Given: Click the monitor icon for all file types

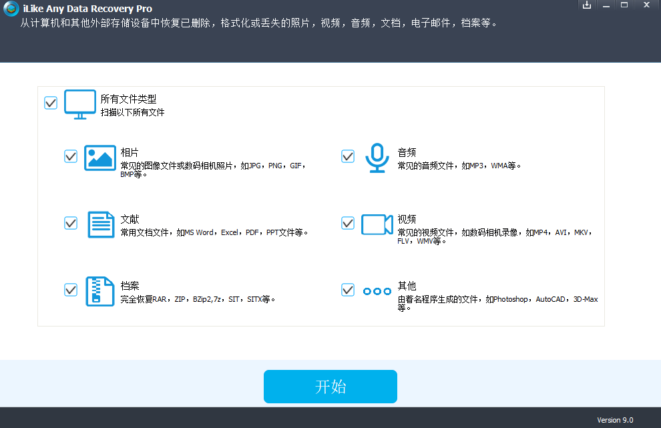Looking at the screenshot, I should (x=80, y=104).
